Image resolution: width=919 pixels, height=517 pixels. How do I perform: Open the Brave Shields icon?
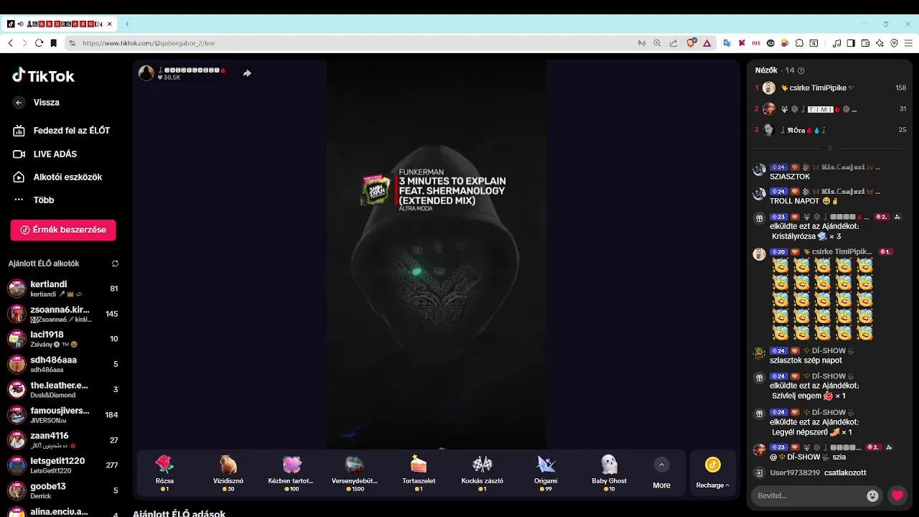(x=691, y=43)
